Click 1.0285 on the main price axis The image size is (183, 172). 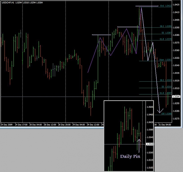176,111
